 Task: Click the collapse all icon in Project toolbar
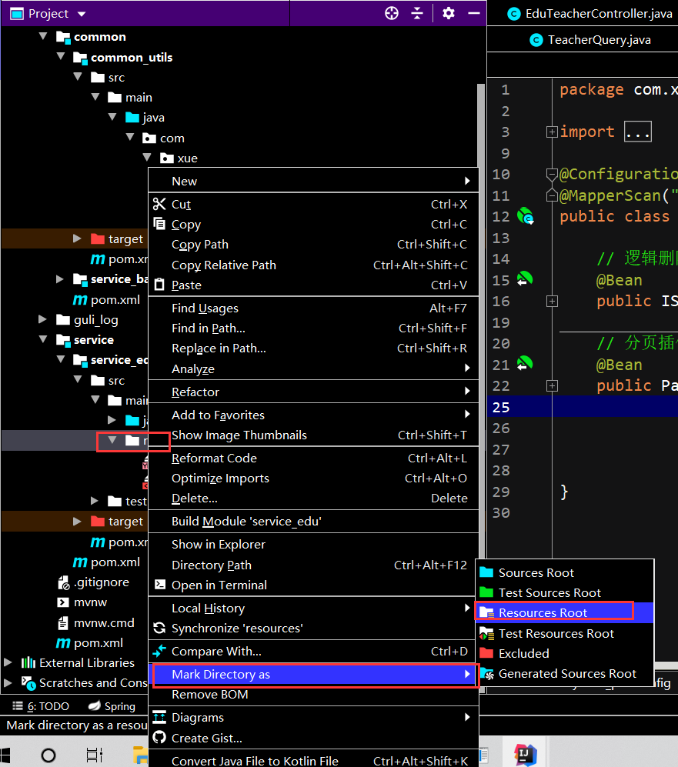click(417, 13)
